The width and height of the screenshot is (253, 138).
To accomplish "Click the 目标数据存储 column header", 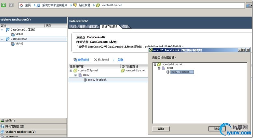I will [134, 66].
